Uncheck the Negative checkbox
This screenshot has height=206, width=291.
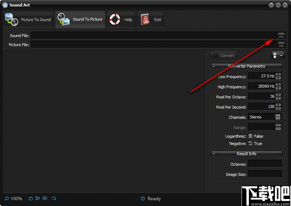coord(250,144)
